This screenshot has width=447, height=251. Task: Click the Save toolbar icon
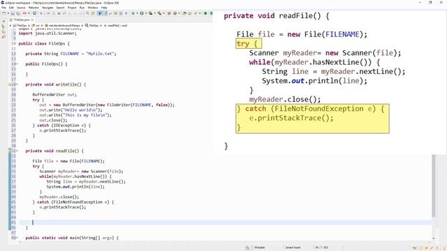pos(13,13)
